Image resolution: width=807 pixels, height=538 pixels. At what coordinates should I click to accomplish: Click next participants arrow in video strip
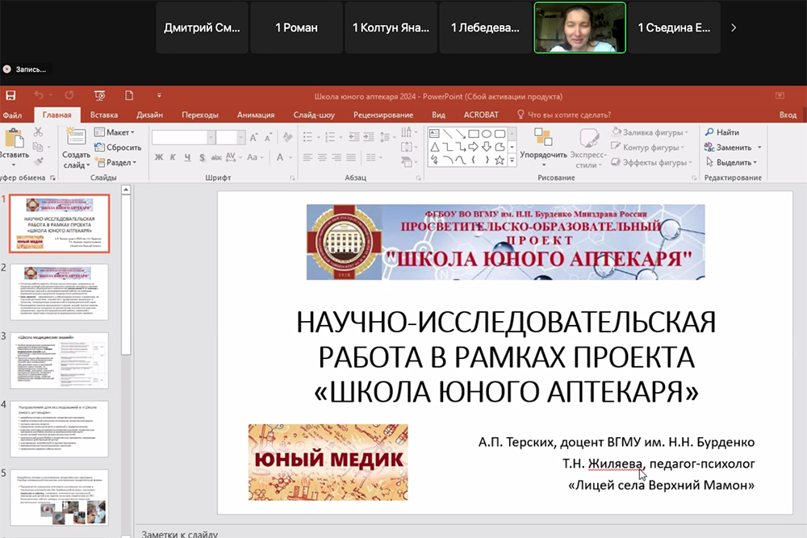[733, 27]
